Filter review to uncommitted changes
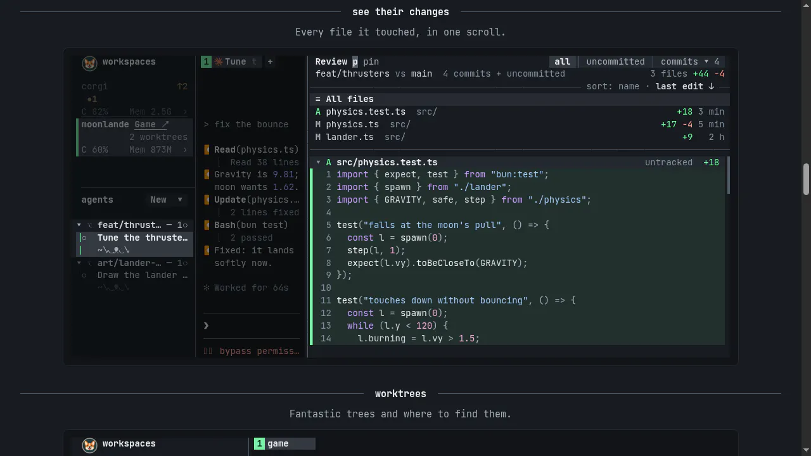The image size is (811, 456). [x=615, y=61]
